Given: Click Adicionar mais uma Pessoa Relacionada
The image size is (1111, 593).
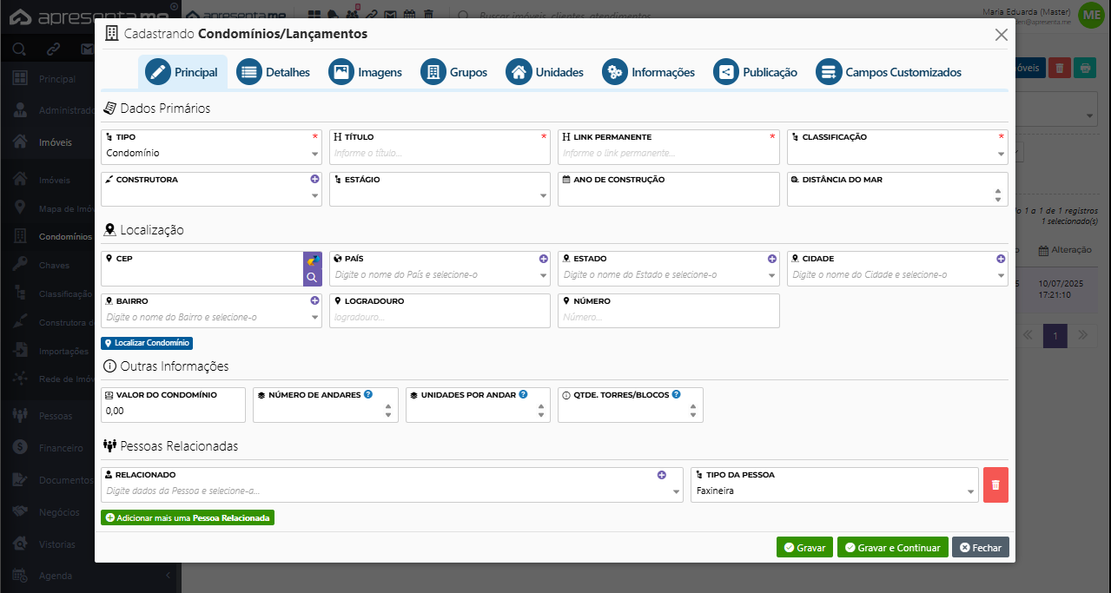Looking at the screenshot, I should [x=188, y=517].
